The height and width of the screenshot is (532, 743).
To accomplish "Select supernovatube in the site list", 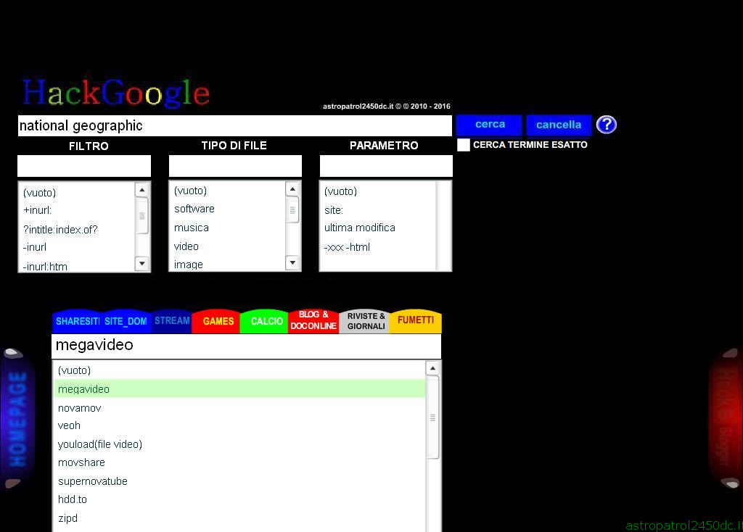I will click(239, 481).
